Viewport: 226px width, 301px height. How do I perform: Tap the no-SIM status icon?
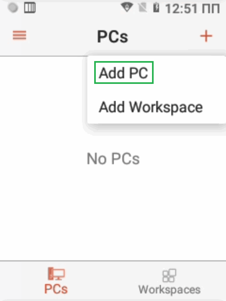click(142, 8)
